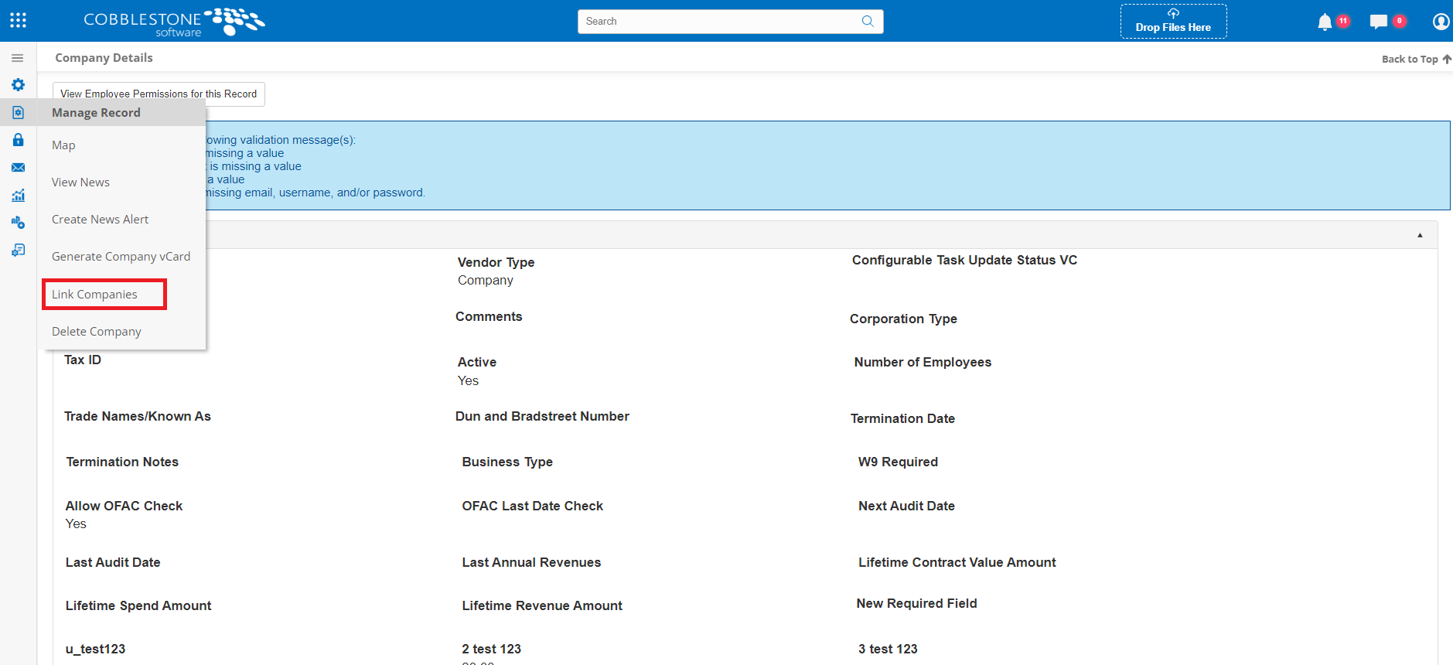Click the Company Details page title
The height and width of the screenshot is (665, 1453).
[104, 58]
